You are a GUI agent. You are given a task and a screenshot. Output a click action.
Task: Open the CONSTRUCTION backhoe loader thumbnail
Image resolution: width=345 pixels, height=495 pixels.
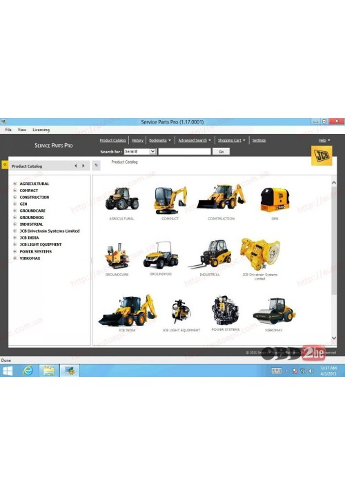221,197
